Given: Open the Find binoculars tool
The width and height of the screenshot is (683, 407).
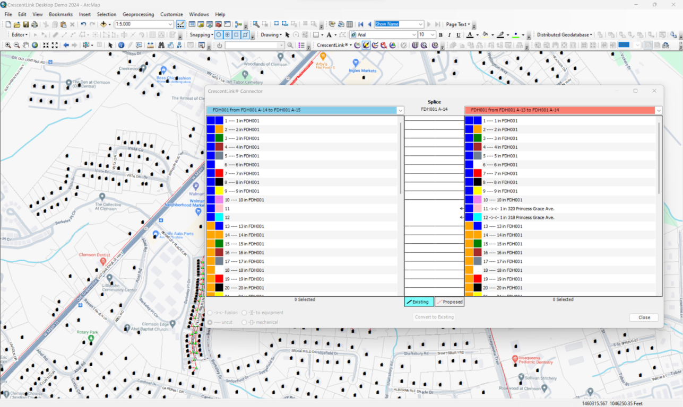Looking at the screenshot, I should click(161, 46).
